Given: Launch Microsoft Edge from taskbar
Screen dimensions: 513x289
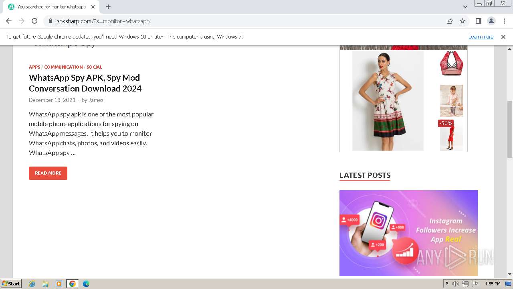Looking at the screenshot, I should (x=86, y=284).
